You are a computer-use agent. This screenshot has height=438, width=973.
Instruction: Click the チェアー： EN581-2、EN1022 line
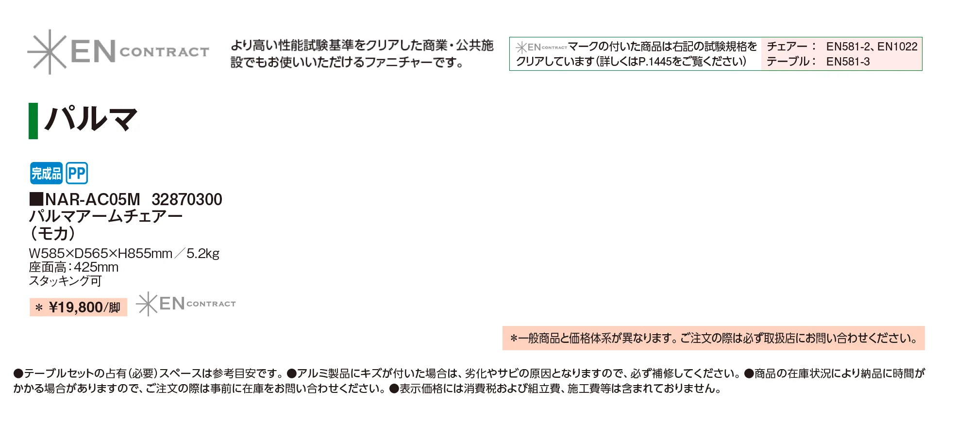tap(842, 47)
